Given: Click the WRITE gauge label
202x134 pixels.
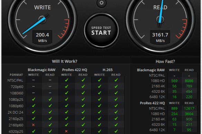Looking at the screenshot, I should click(42, 8).
